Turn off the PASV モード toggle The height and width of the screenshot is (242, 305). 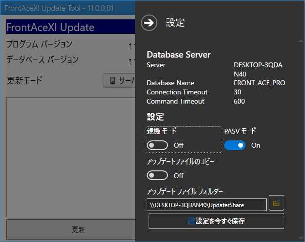point(235,145)
